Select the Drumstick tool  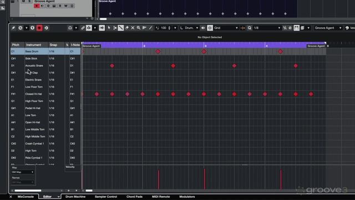click(121, 28)
